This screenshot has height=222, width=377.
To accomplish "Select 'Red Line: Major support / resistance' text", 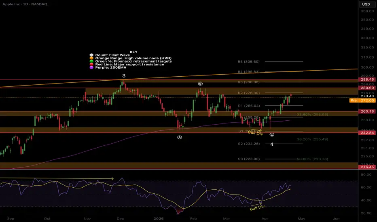I will [129, 65].
